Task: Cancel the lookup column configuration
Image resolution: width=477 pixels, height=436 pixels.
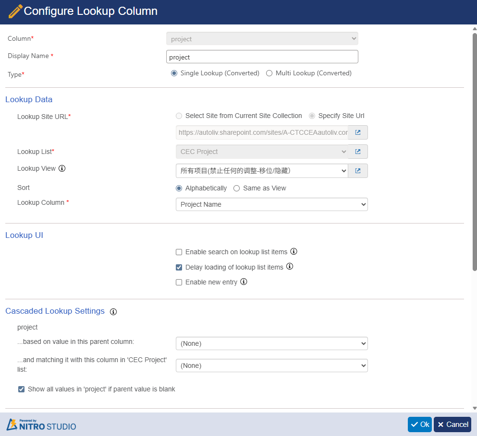Action: (452, 424)
